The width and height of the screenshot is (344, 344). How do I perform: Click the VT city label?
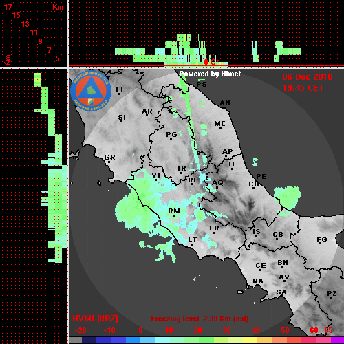point(156,175)
